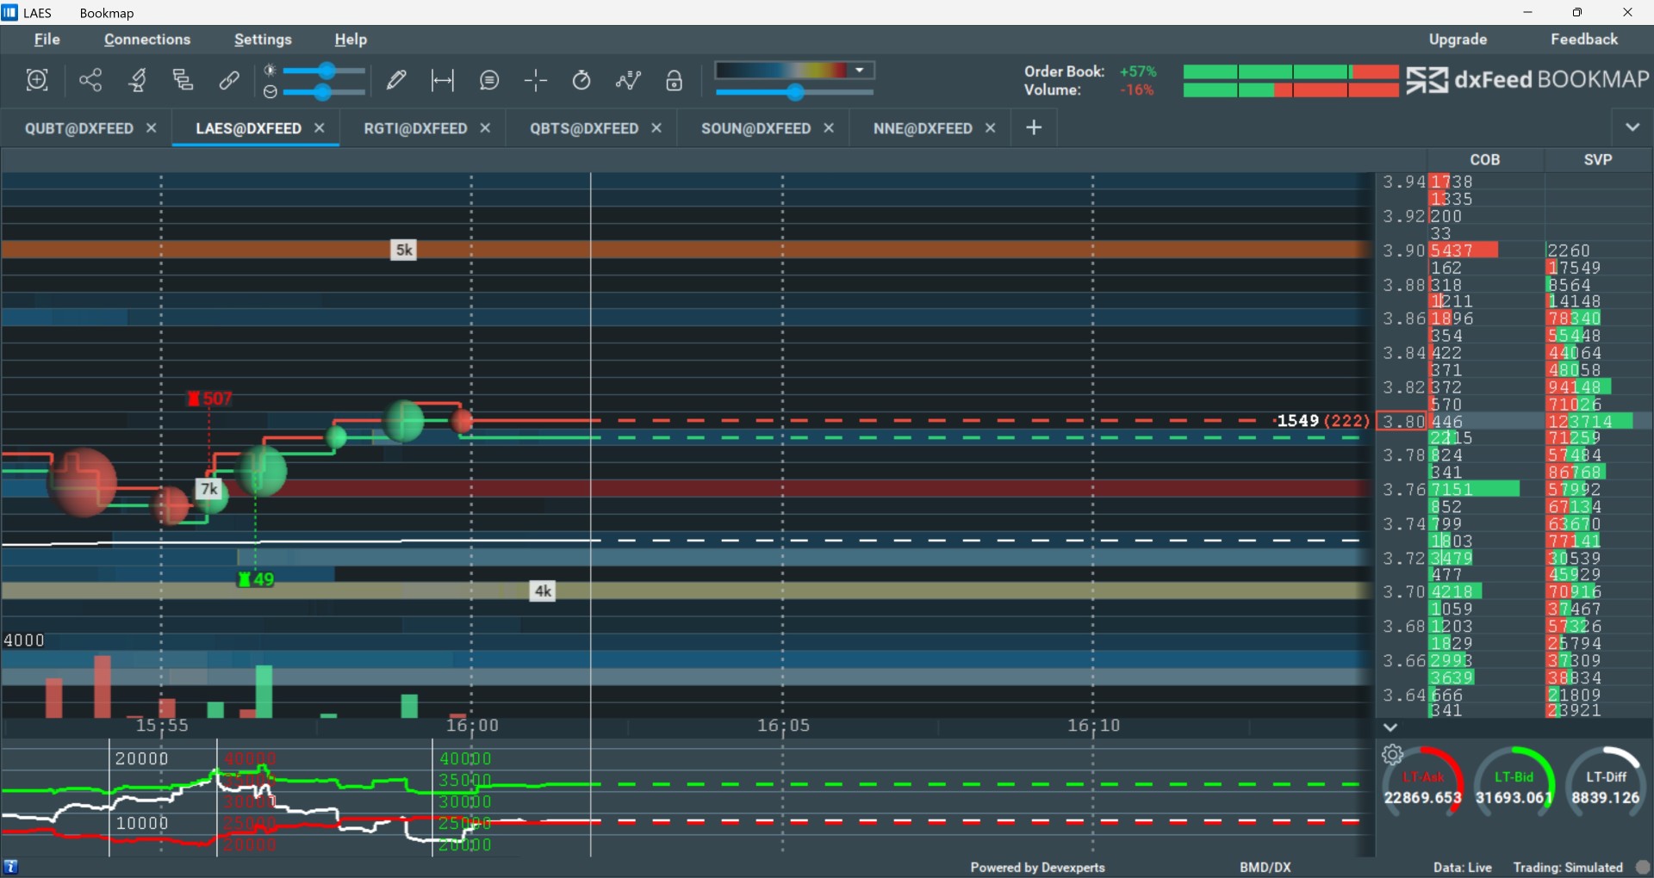The image size is (1654, 878).
Task: Add a new instrument tab with plus
Action: (x=1035, y=127)
